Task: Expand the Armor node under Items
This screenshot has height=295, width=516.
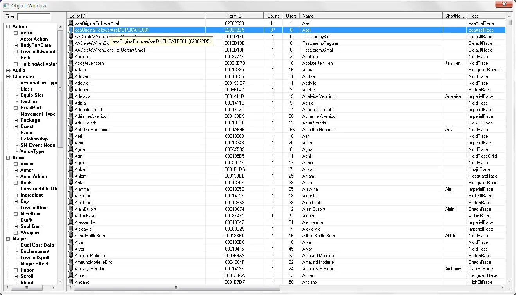Action: (16, 170)
